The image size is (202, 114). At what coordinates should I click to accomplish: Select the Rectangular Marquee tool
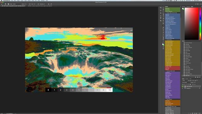point(163,11)
